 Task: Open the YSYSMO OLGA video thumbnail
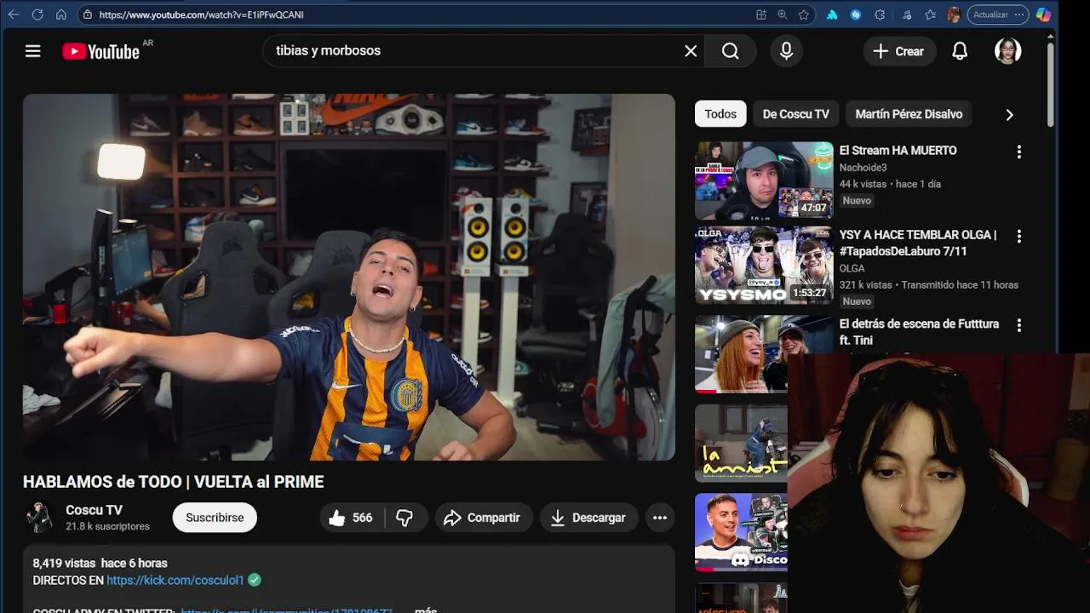764,265
